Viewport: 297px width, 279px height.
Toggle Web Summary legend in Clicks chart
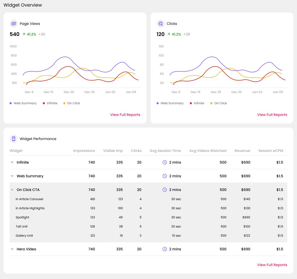coord(170,103)
